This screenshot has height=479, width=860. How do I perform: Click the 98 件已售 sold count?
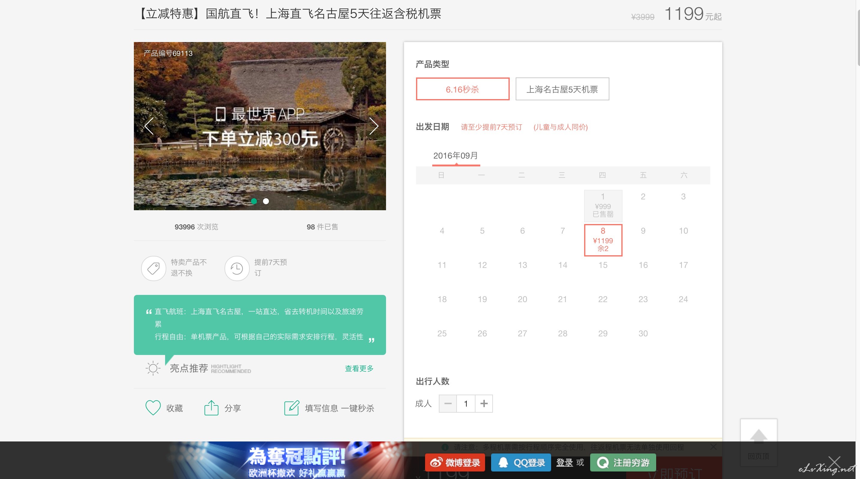322,227
